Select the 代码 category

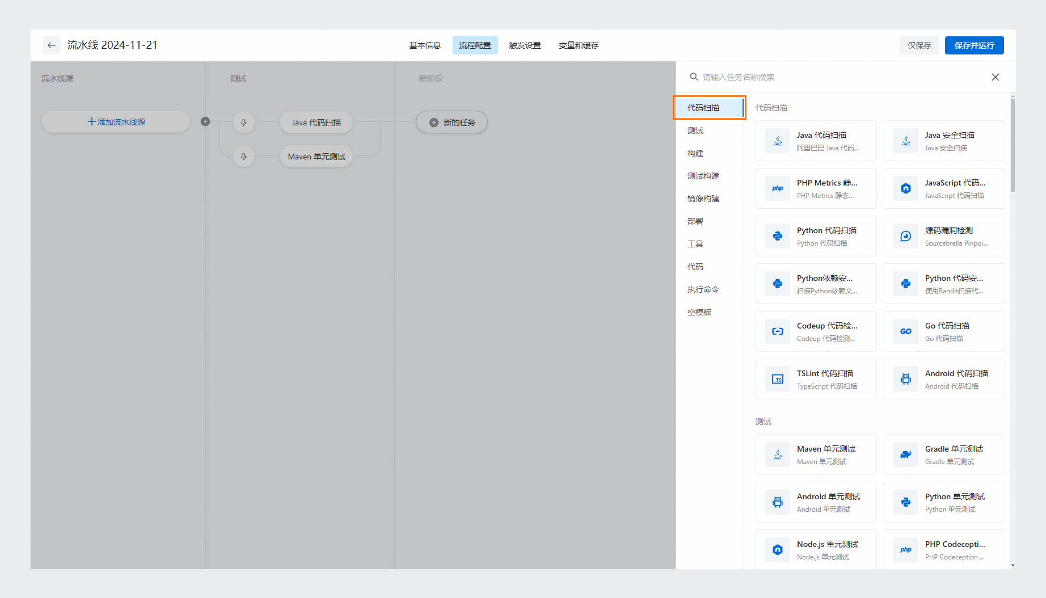709,267
